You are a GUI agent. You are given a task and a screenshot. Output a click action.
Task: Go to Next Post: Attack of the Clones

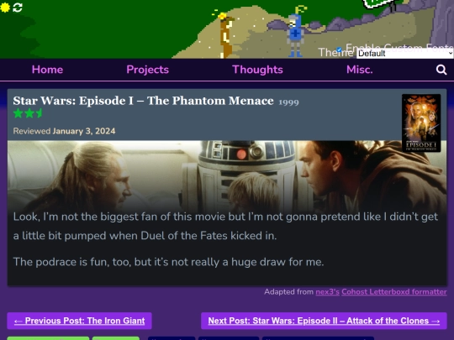click(x=324, y=321)
